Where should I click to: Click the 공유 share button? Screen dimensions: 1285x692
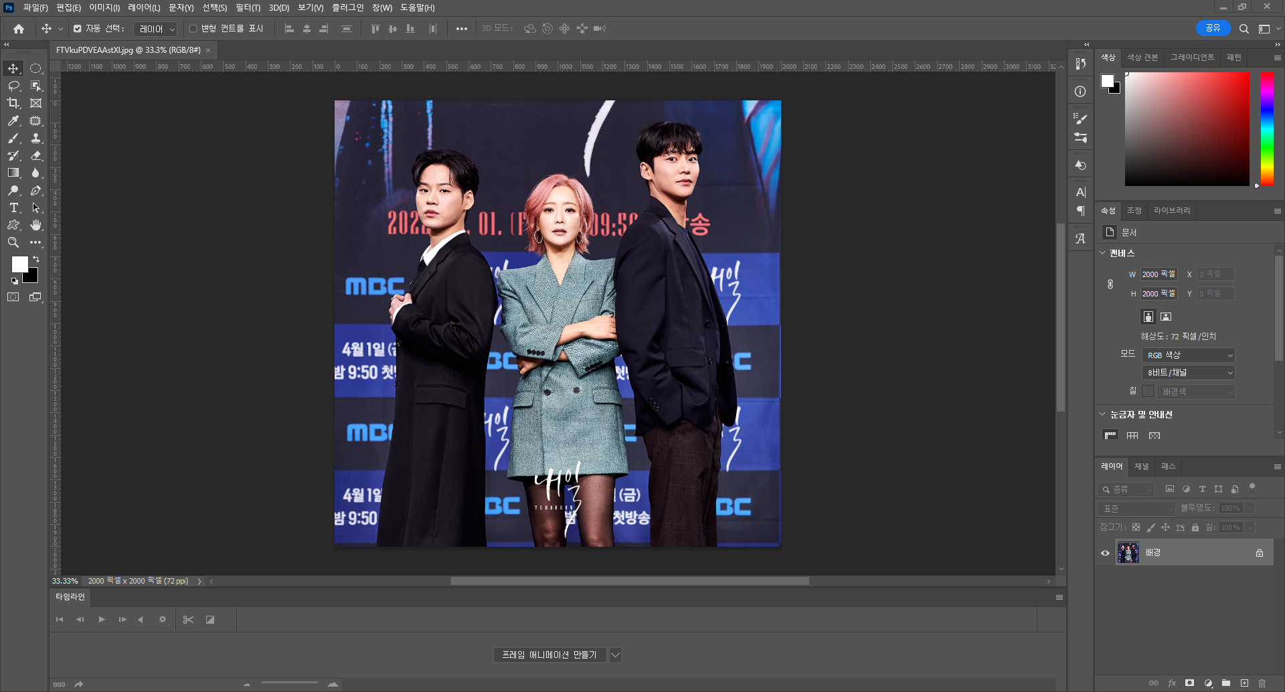1213,28
